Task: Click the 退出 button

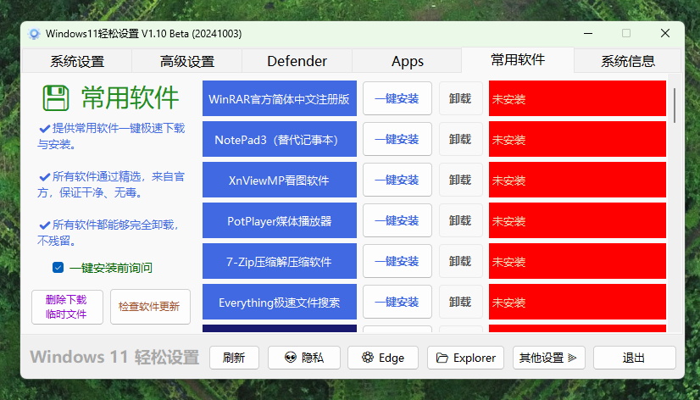Action: tap(635, 358)
